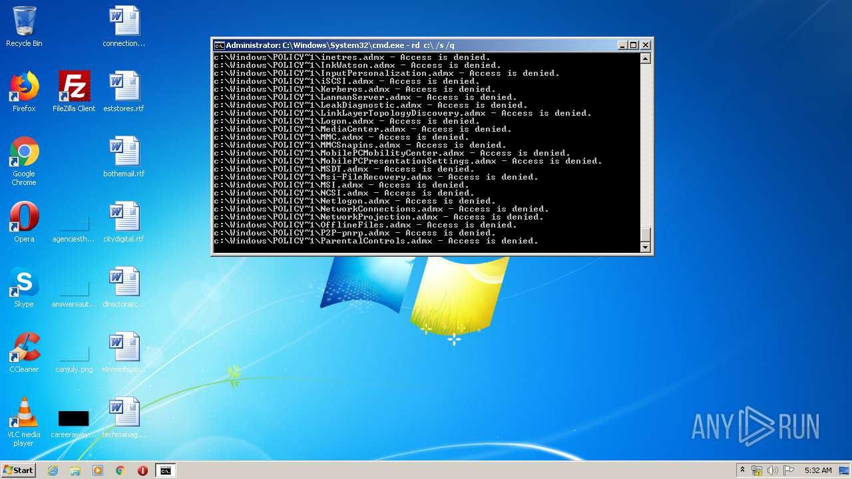The image size is (852, 479).
Task: Click the Kerberos.admx output line
Action: coord(355,89)
